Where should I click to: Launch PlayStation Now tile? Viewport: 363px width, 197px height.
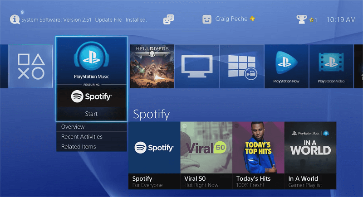click(286, 67)
